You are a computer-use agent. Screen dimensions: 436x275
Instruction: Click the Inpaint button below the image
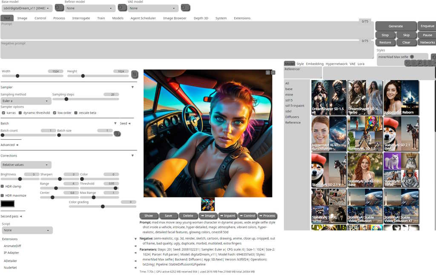pyautogui.click(x=228, y=216)
